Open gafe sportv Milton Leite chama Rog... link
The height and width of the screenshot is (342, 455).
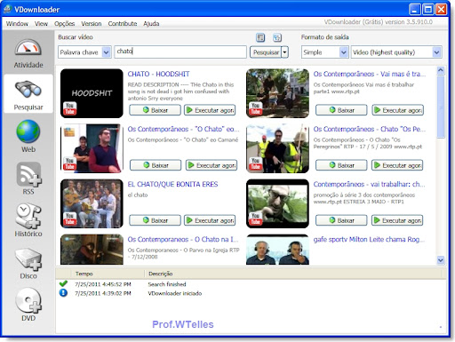[369, 239]
